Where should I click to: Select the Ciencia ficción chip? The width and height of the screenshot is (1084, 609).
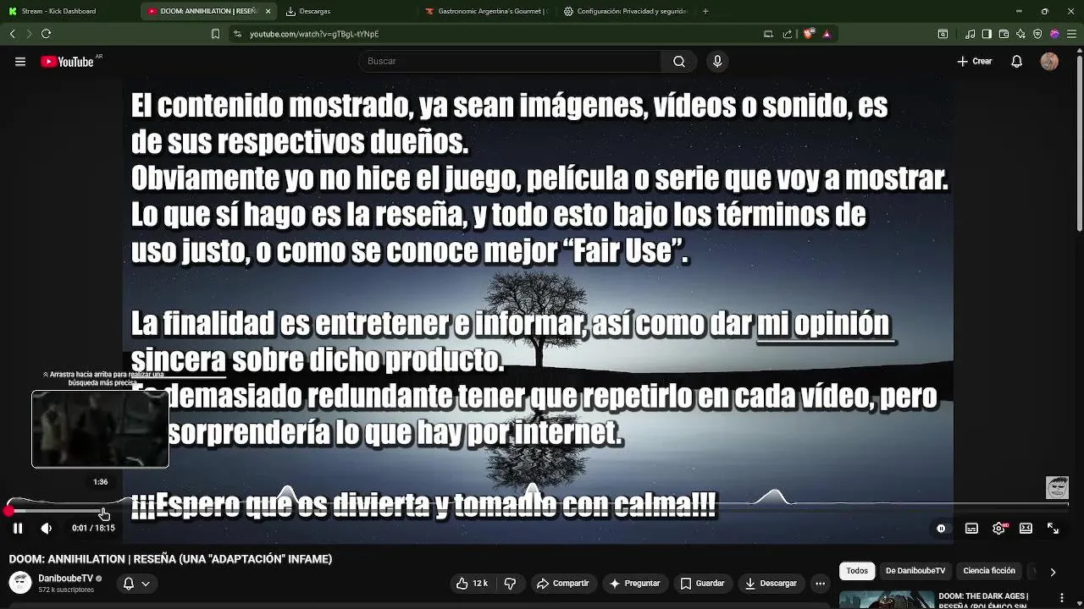coord(989,571)
